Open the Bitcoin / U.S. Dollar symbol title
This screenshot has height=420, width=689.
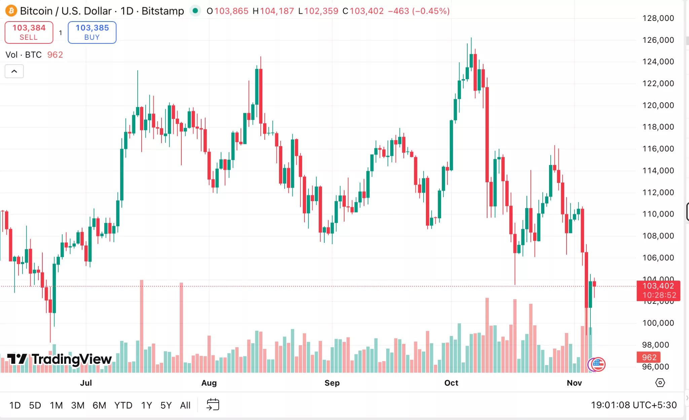(x=66, y=11)
